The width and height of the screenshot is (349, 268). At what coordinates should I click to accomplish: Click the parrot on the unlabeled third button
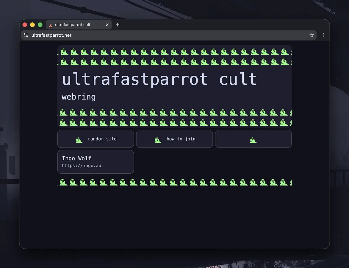tap(253, 139)
